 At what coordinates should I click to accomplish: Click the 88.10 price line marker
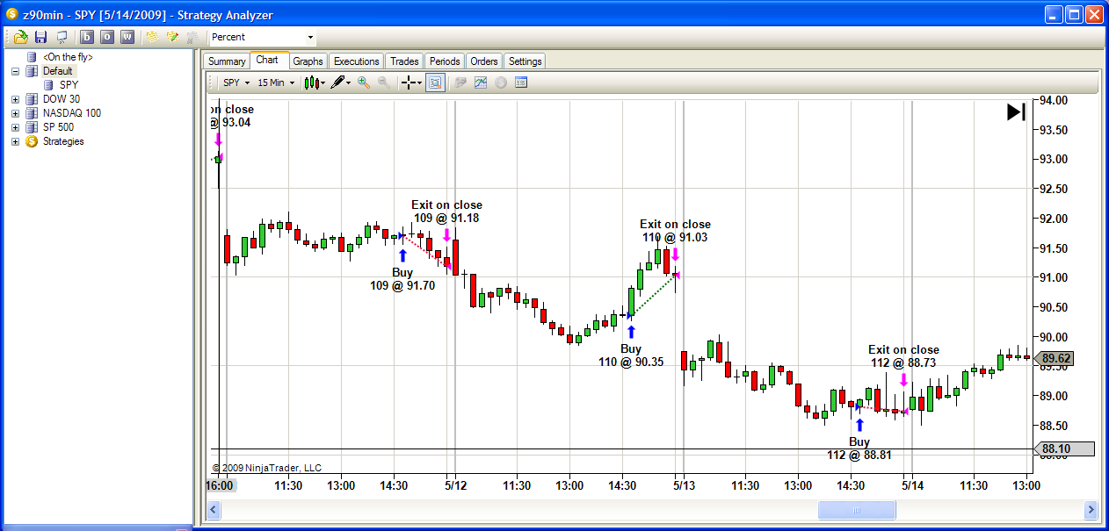[1063, 449]
